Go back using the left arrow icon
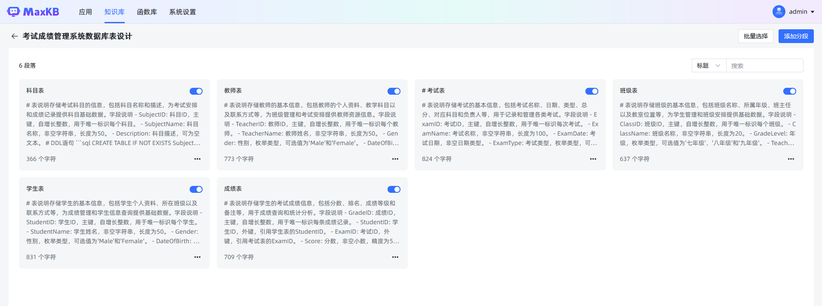The width and height of the screenshot is (822, 306). (15, 36)
